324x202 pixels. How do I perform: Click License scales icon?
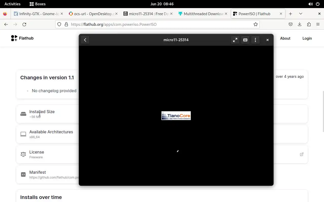tap(23, 154)
